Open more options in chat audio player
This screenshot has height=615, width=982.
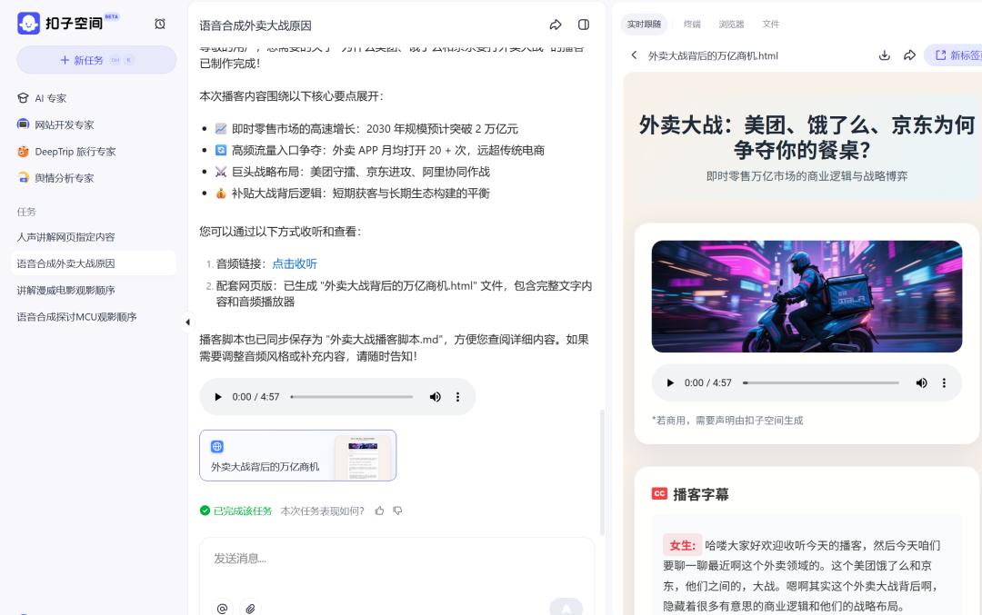[457, 397]
